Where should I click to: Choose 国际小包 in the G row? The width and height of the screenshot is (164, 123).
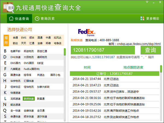(55, 75)
